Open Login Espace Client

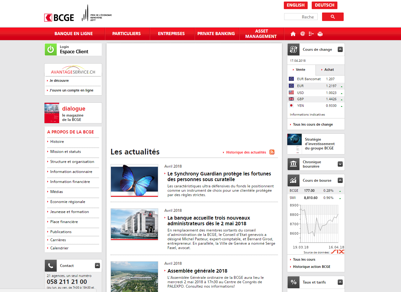click(x=73, y=50)
